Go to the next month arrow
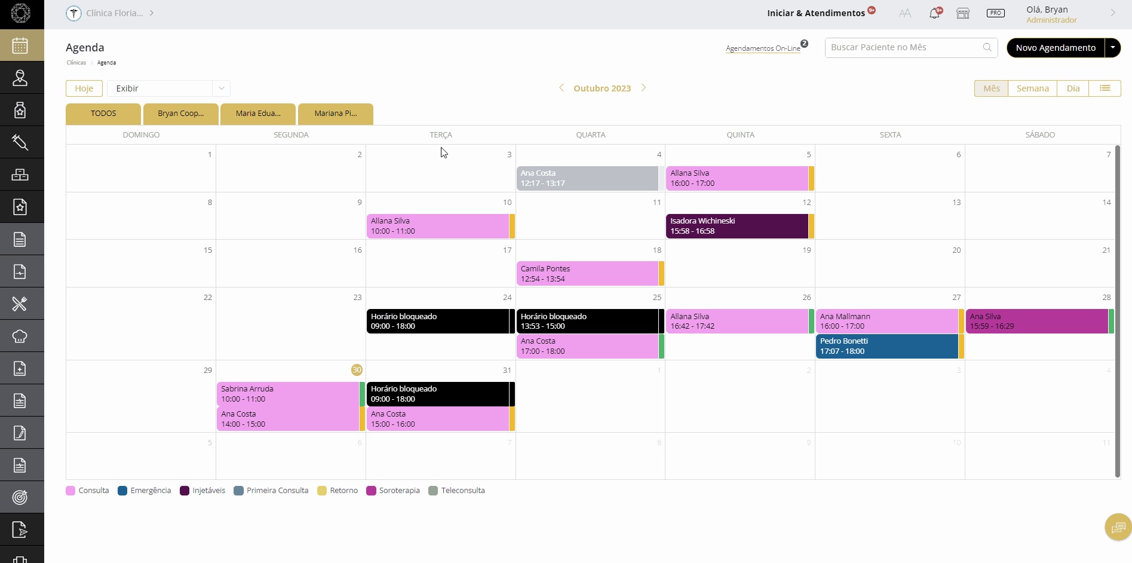 (643, 88)
